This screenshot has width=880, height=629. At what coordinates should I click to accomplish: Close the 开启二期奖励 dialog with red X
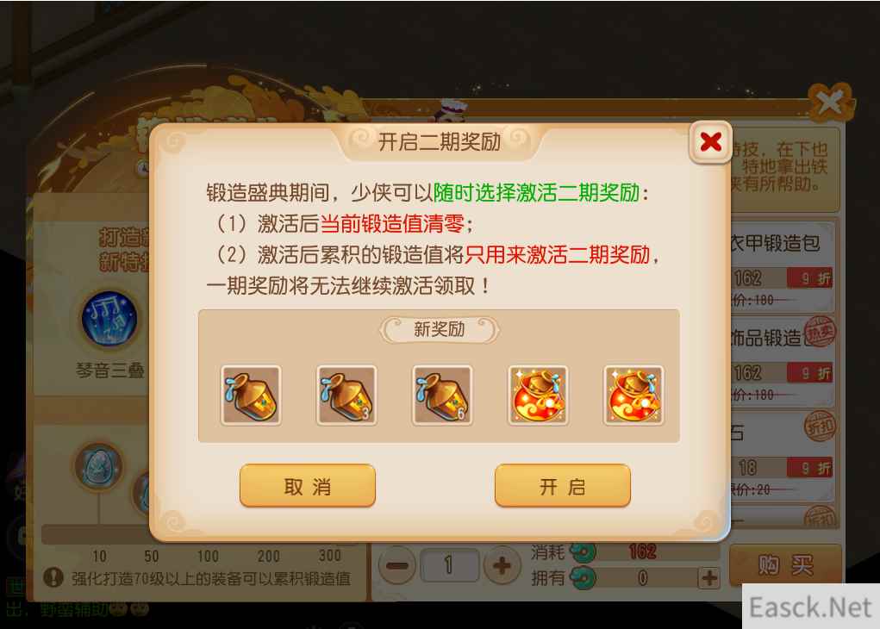[710, 142]
